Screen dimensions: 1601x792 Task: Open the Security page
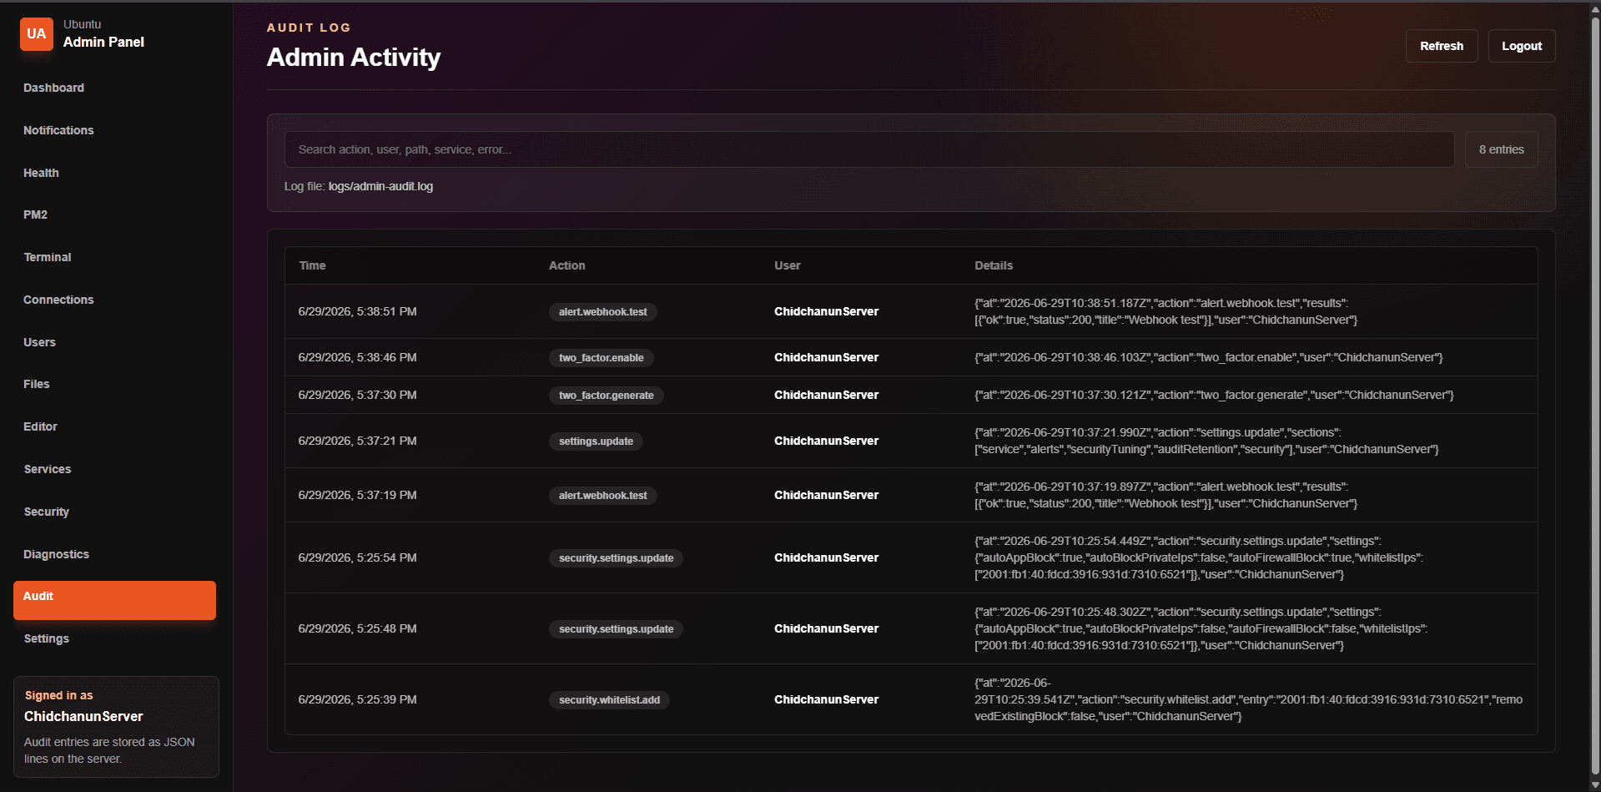(47, 512)
